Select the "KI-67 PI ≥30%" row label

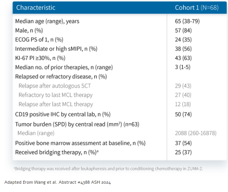40,58
